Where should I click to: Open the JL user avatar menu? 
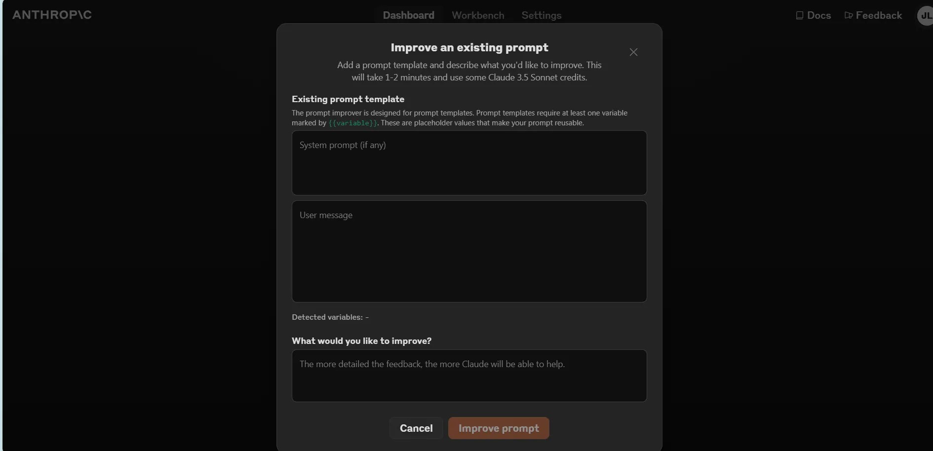[925, 15]
